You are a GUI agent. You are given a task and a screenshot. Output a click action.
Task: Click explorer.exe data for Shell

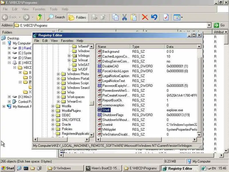click(x=175, y=110)
